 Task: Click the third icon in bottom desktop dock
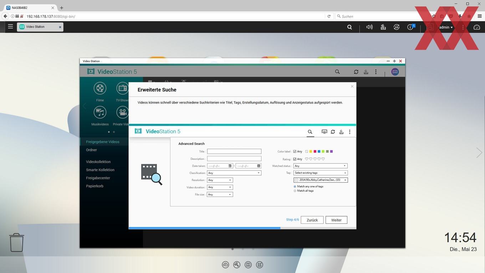[248, 264]
